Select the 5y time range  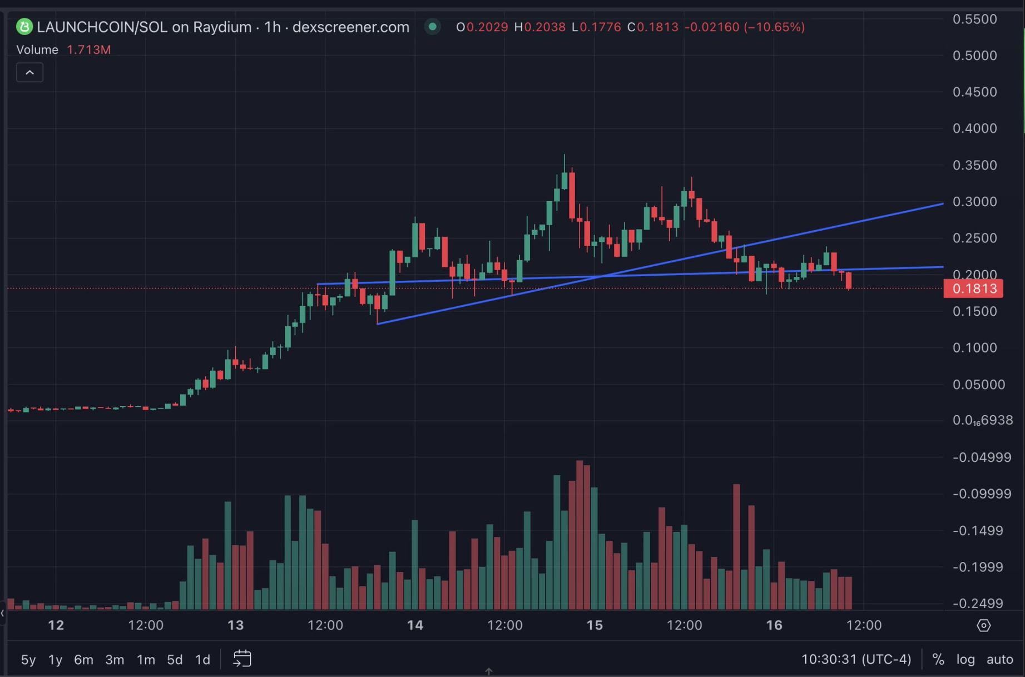(x=28, y=659)
